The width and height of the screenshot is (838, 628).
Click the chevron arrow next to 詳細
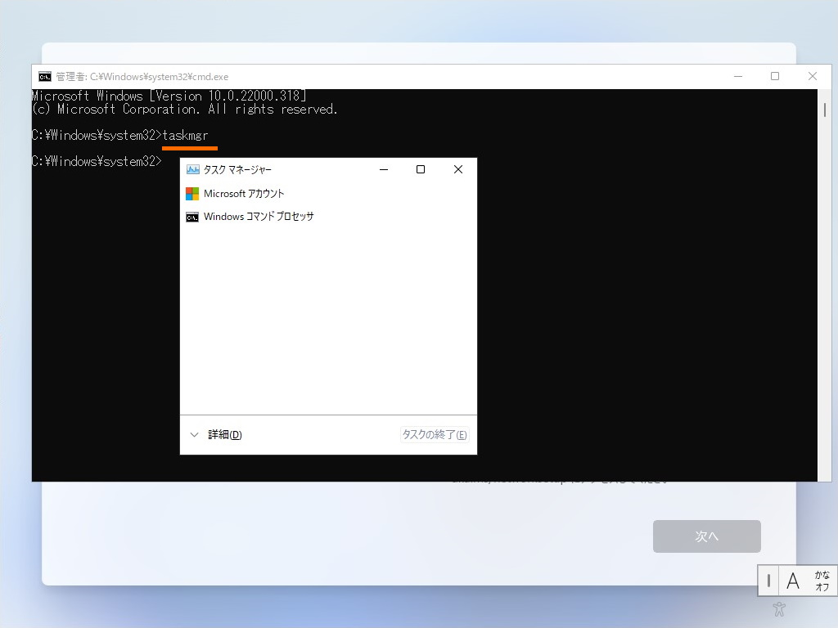point(195,434)
